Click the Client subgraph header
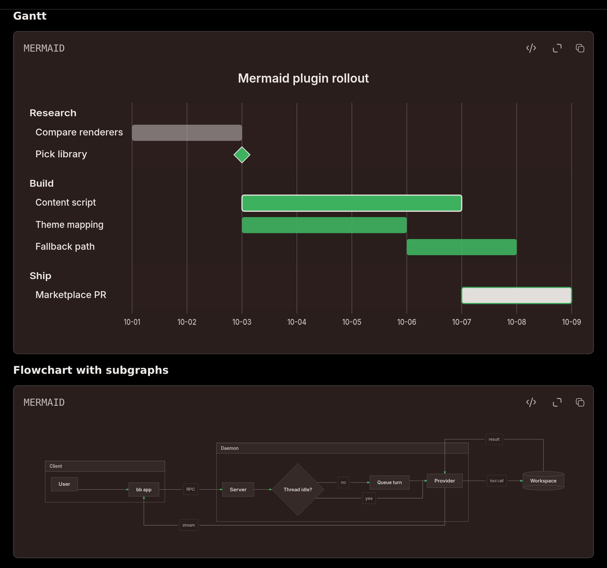Viewport: 607px width, 568px height. [x=105, y=466]
